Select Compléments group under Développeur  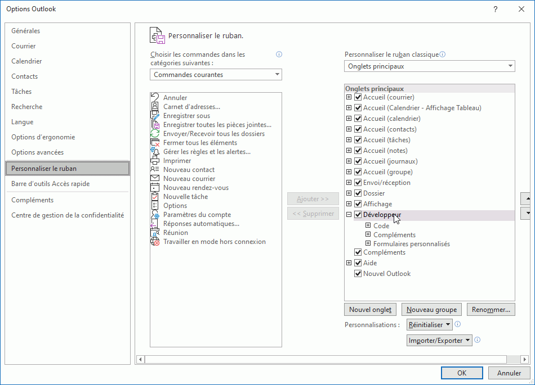(394, 234)
